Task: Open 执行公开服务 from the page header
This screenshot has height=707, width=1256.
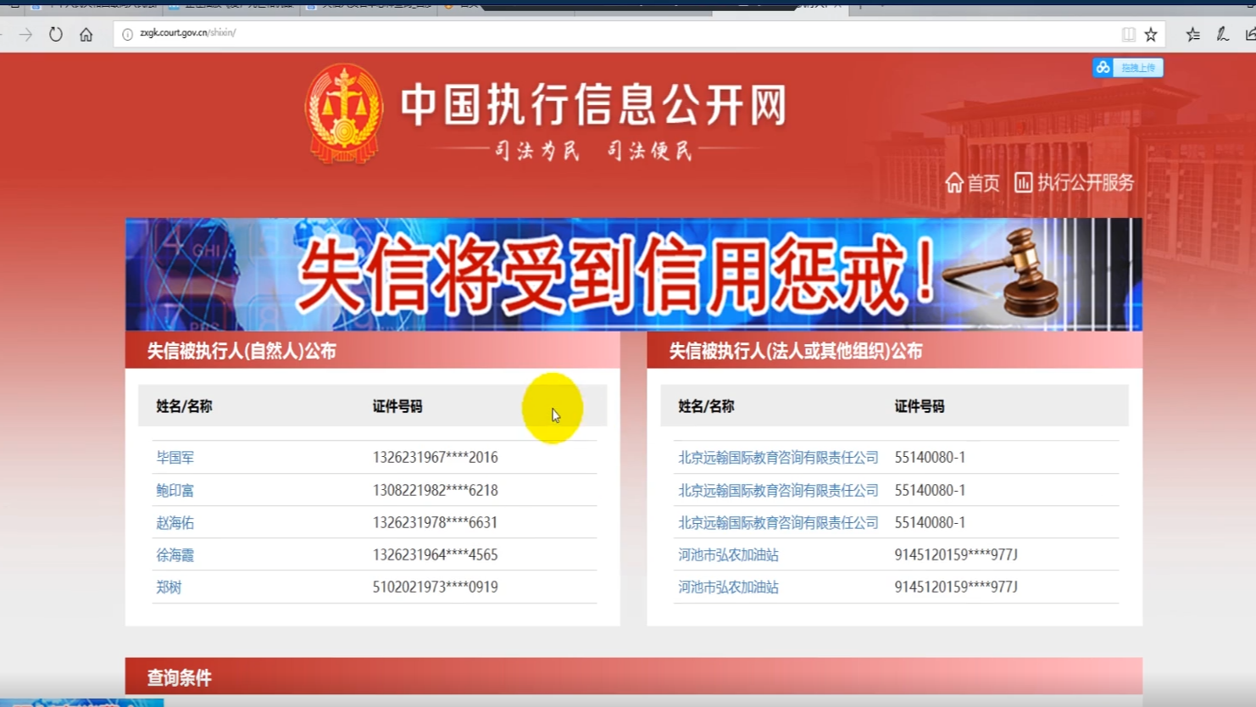Action: pyautogui.click(x=1073, y=183)
